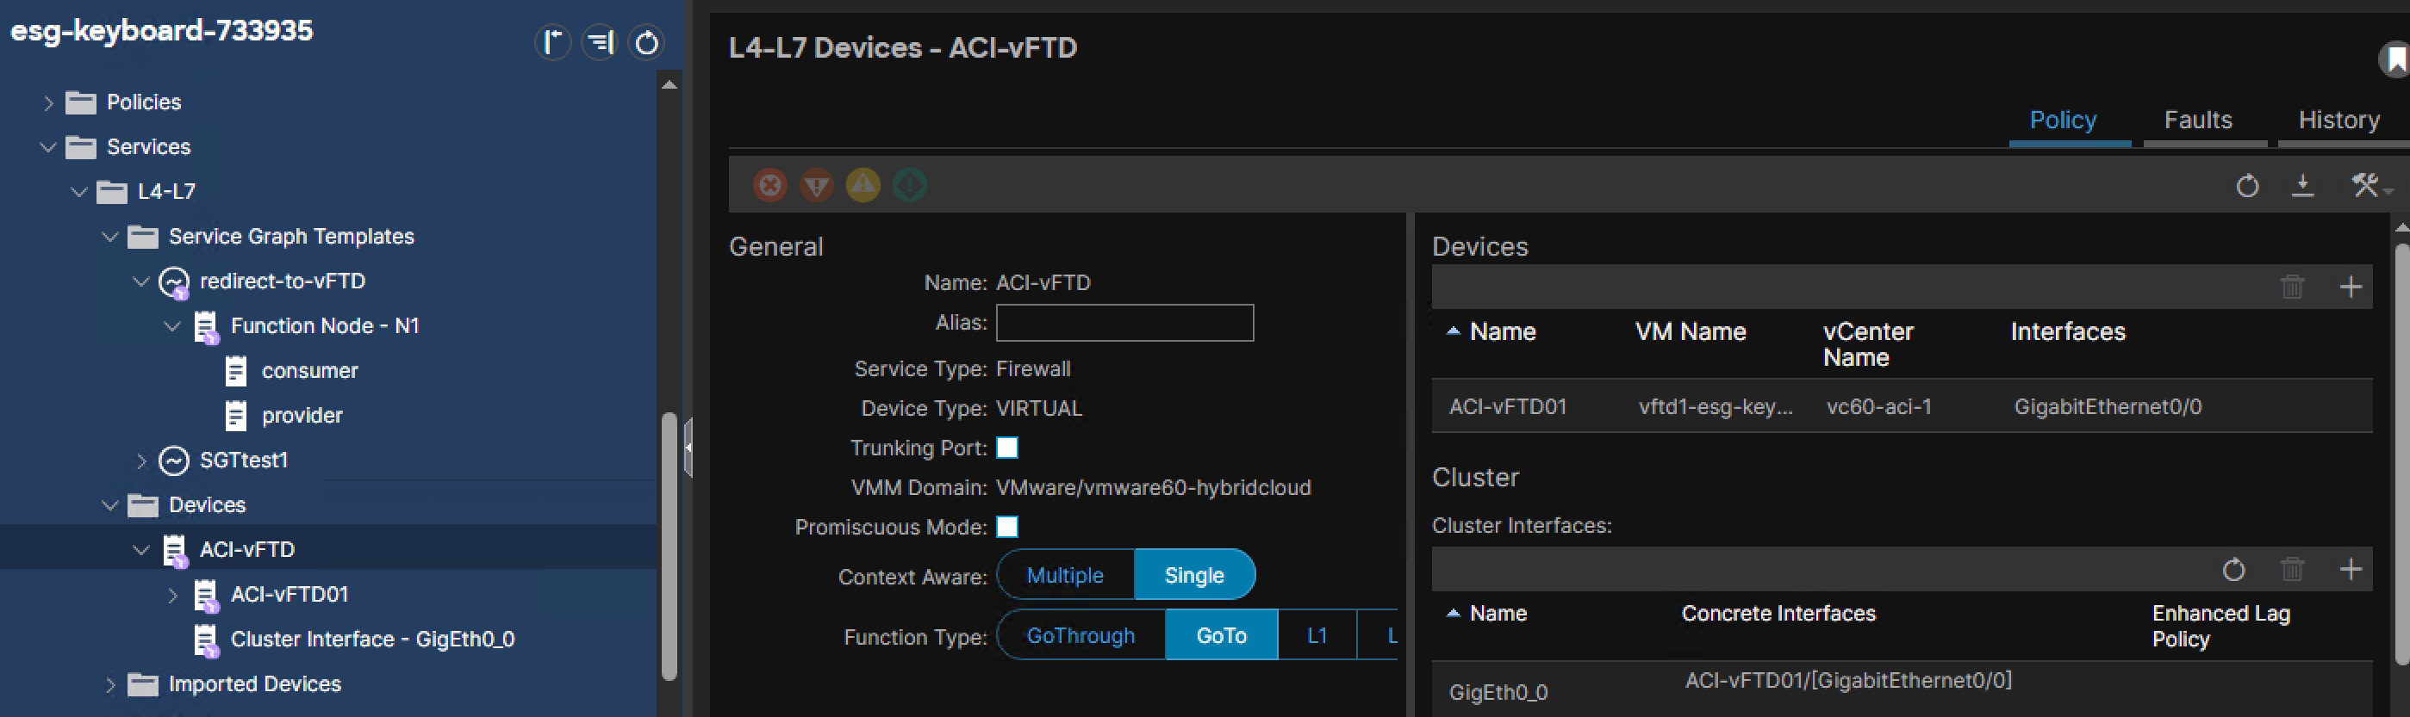Screen dimensions: 2410x717
Task: Select ACI-vFTD device in the tree
Action: coord(247,550)
